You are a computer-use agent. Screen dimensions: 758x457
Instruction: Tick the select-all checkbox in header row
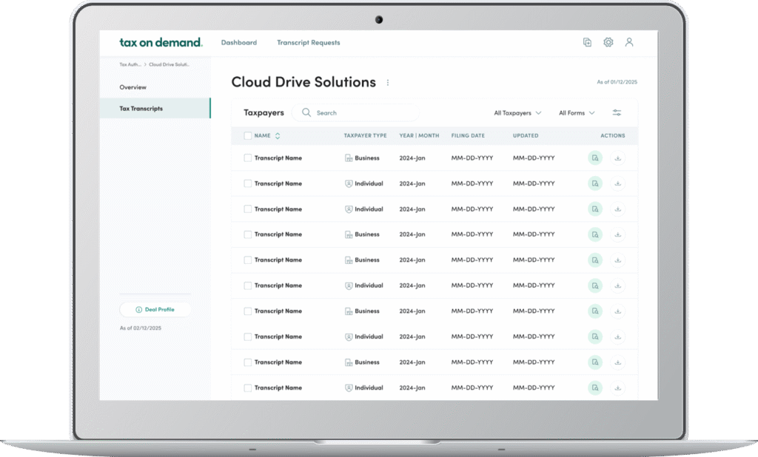click(248, 136)
